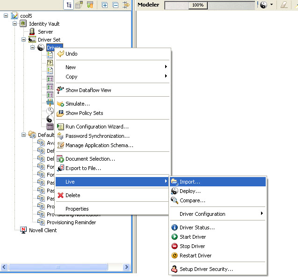Click Run Configuration Wizard option
The image size is (298, 277).
coord(97,127)
